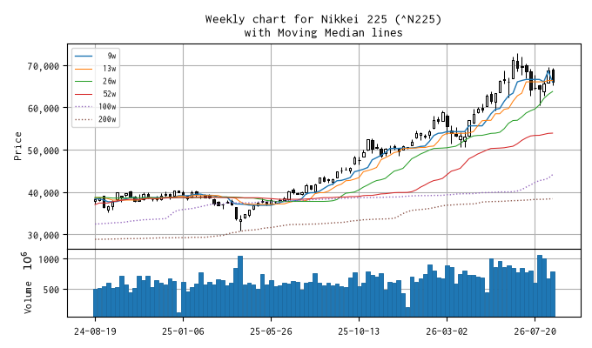Click the 500 volume axis label
Screen dimensions: 592x348
(x=51, y=291)
